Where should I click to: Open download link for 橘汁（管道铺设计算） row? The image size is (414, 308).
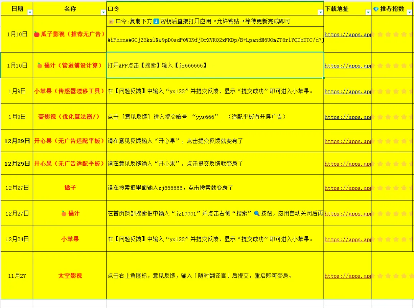(x=348, y=66)
